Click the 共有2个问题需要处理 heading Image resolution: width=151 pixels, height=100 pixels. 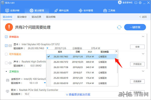click(33, 27)
